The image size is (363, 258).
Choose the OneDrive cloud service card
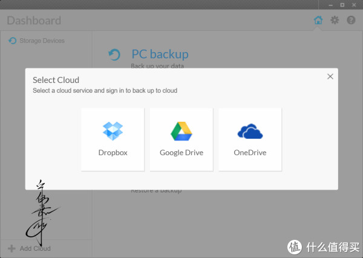pos(250,139)
